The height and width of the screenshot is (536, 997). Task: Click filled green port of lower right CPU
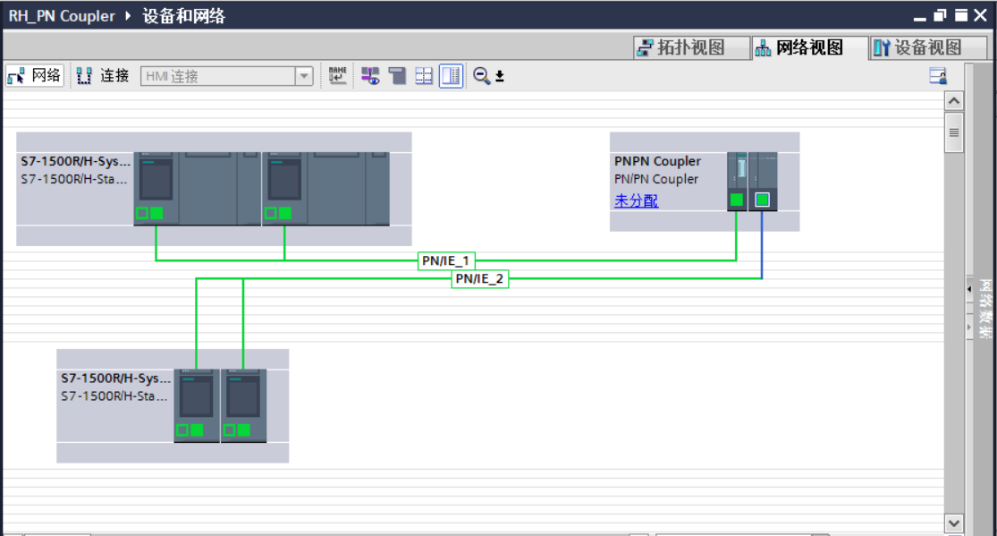(x=244, y=430)
